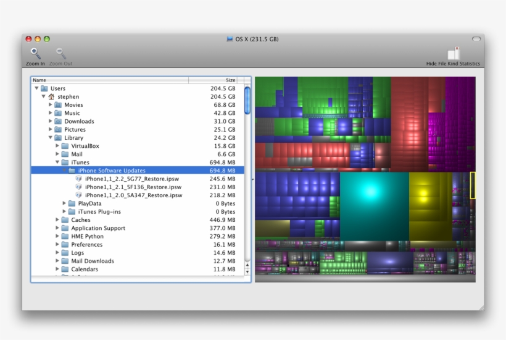Screen dimensions: 506x340
Task: Expand the Movies folder triangle
Action: [51, 104]
